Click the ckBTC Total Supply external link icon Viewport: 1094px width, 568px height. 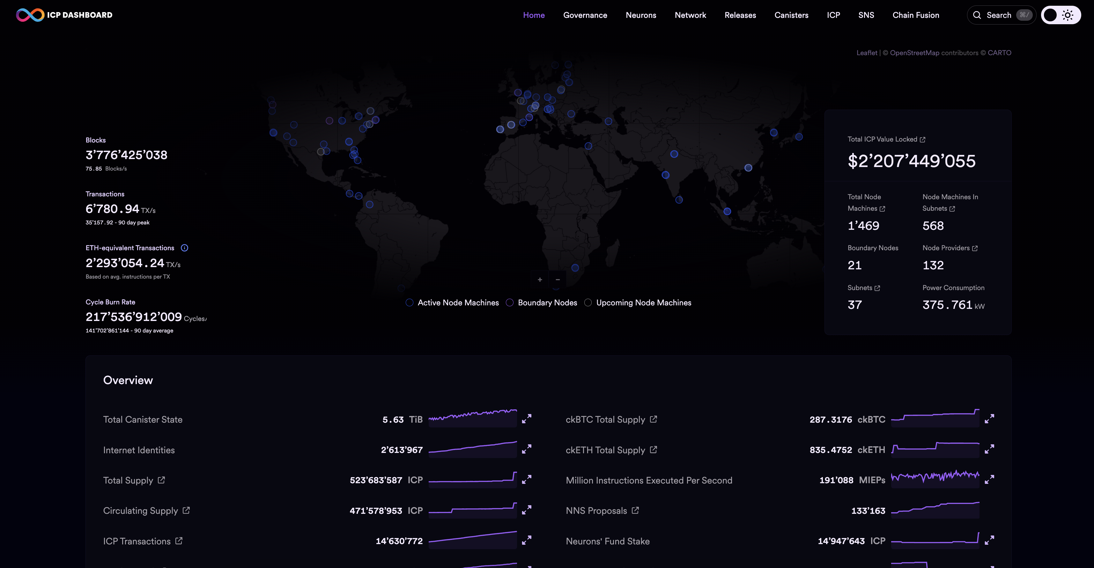pyautogui.click(x=652, y=419)
